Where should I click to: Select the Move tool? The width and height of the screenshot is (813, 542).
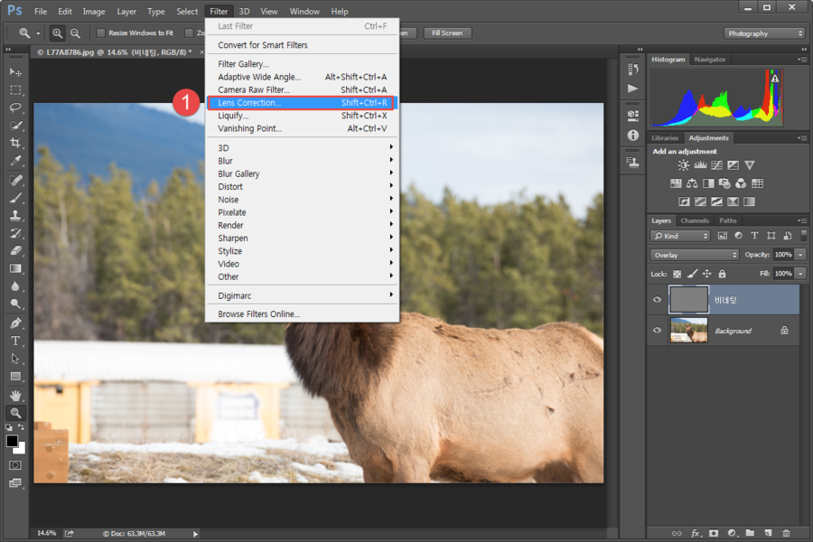tap(15, 71)
